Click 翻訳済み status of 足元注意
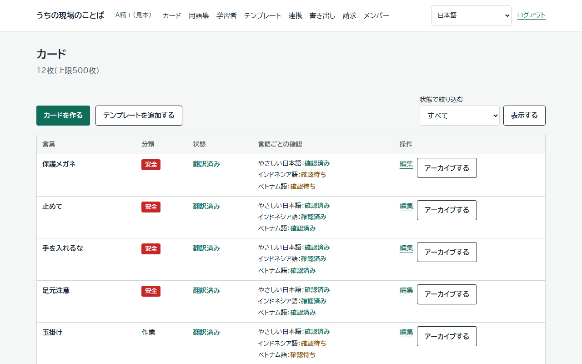This screenshot has height=364, width=582. 206,290
